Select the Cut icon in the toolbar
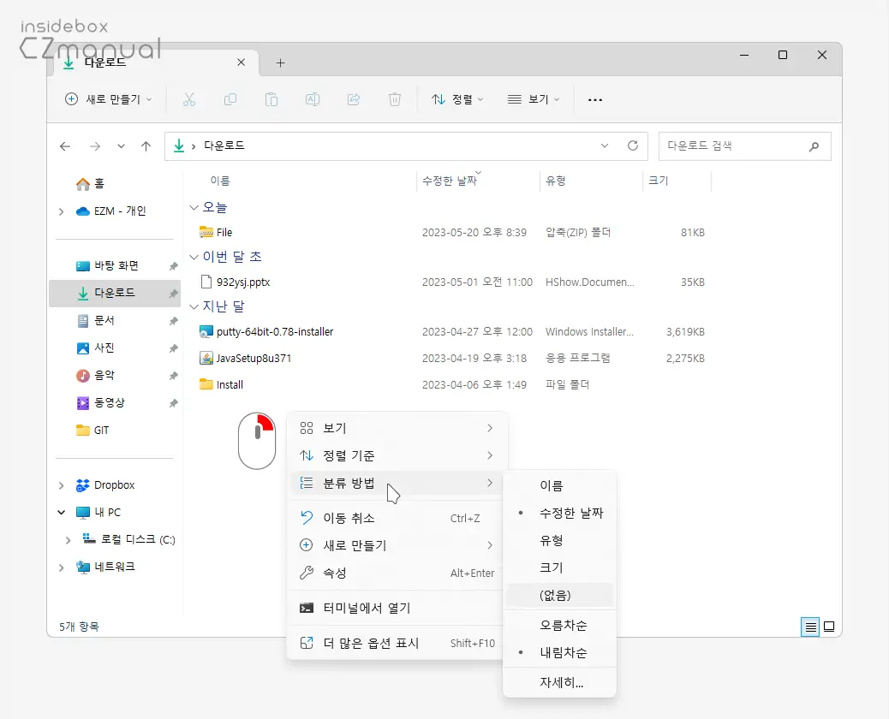 coord(188,99)
